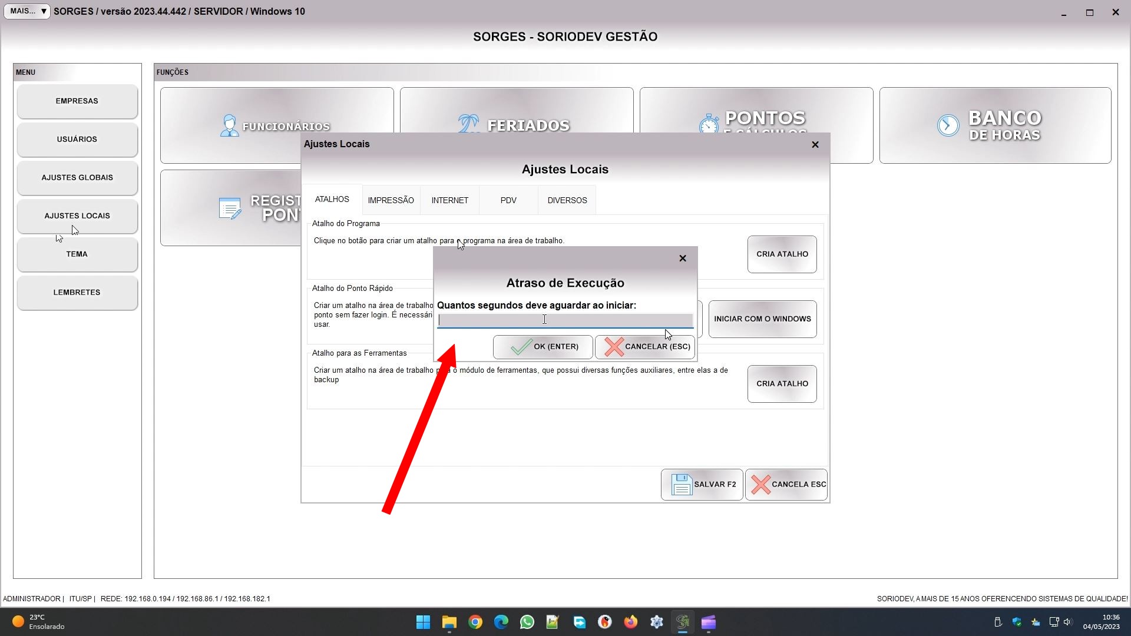Click the USB device tray icon
Screen dimensions: 1131x636
(998, 622)
